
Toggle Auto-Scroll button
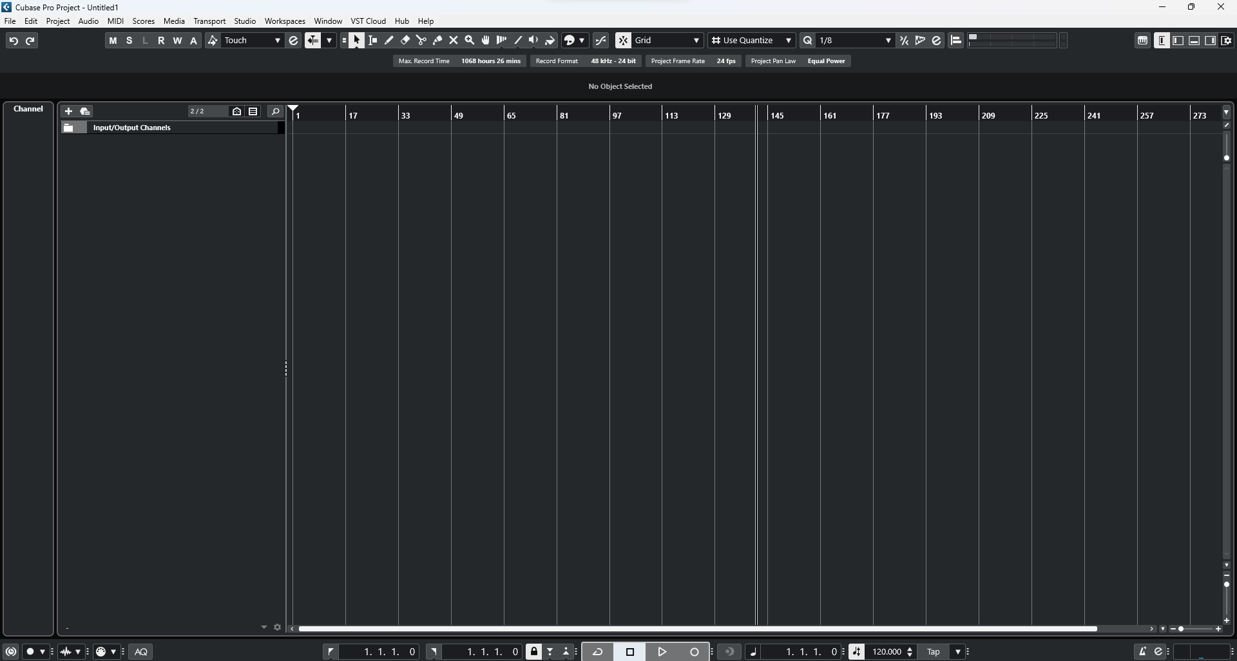click(313, 41)
